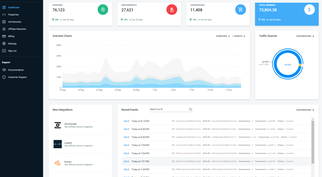The image size is (322, 177).
Task: Click the Sessions up-arrow trend icon
Action: tap(53, 20)
